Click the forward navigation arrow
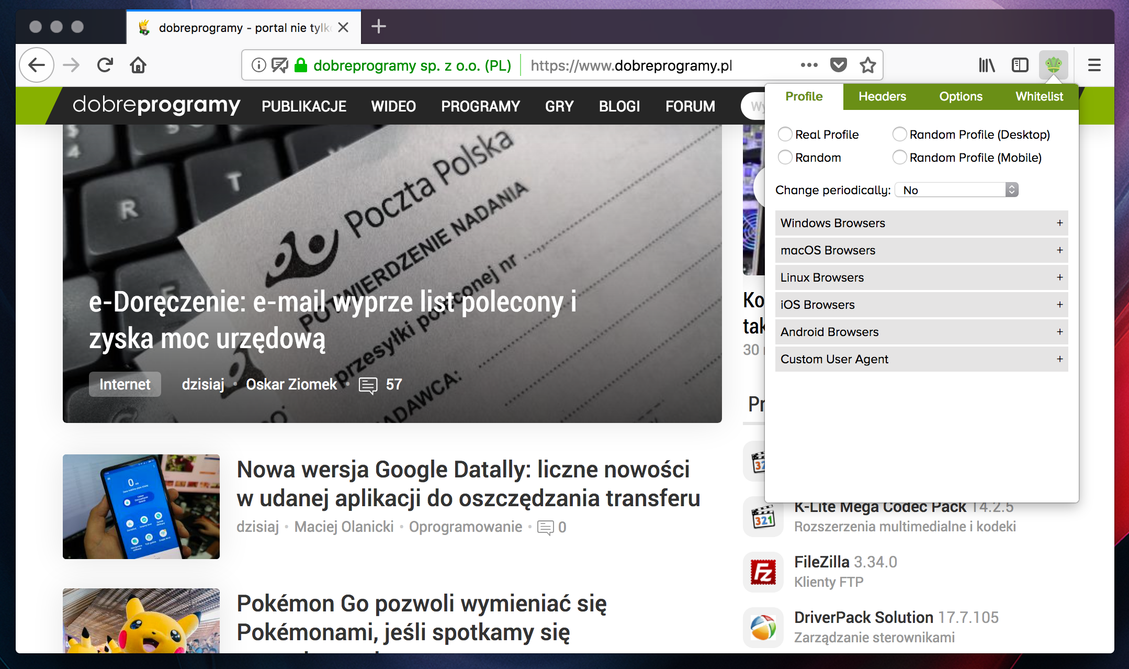Screen dimensions: 1129x669 71,65
